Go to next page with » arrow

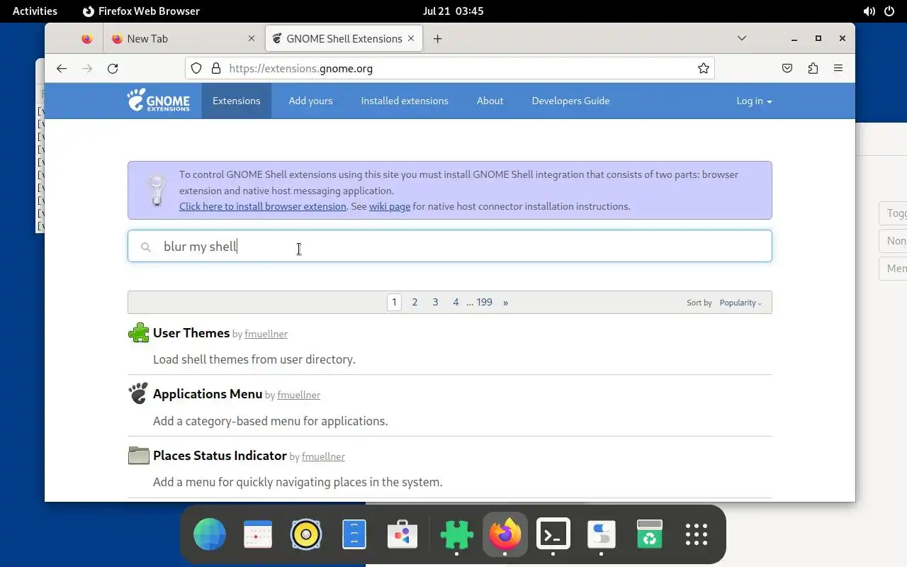pyautogui.click(x=505, y=302)
